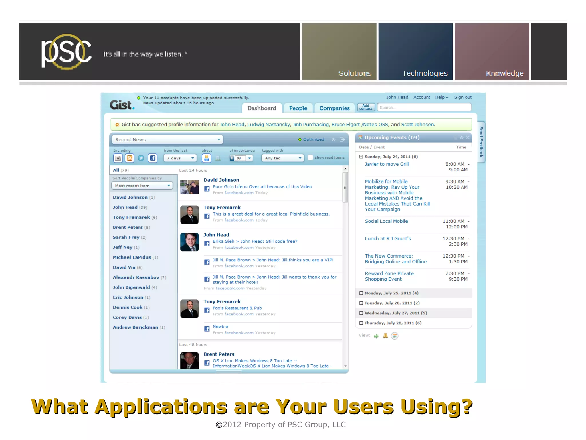Switch to the Companies tab
The image size is (586, 440).
(334, 108)
